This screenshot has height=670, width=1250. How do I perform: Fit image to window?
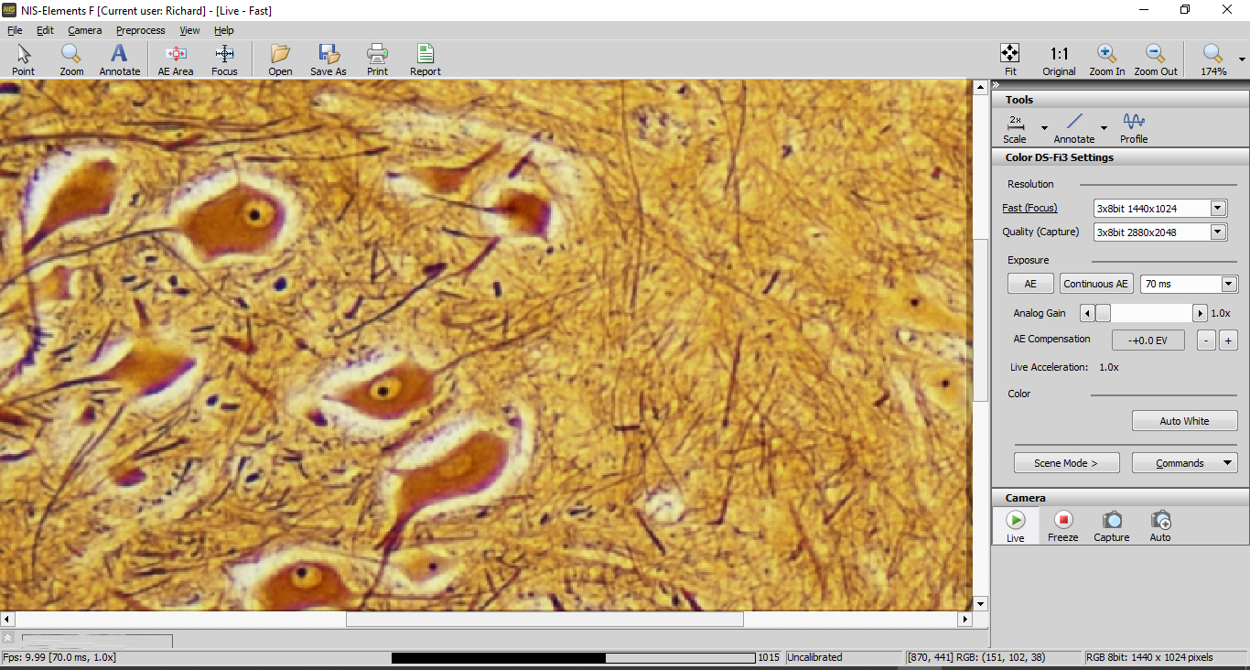[x=1010, y=59]
